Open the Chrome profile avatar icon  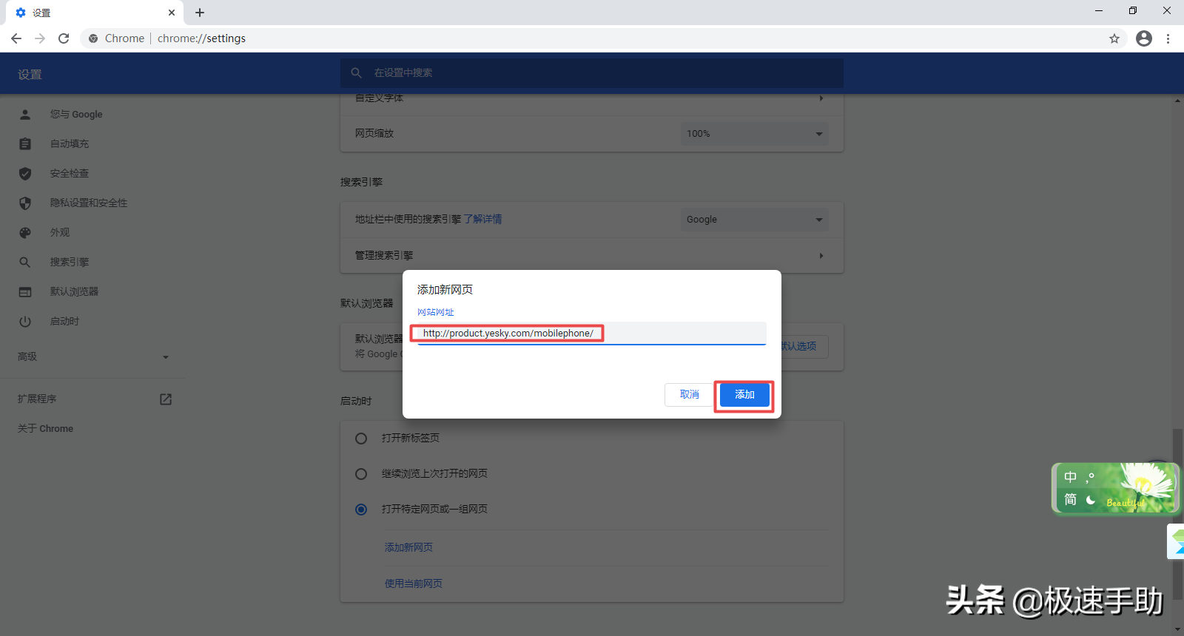coord(1144,38)
